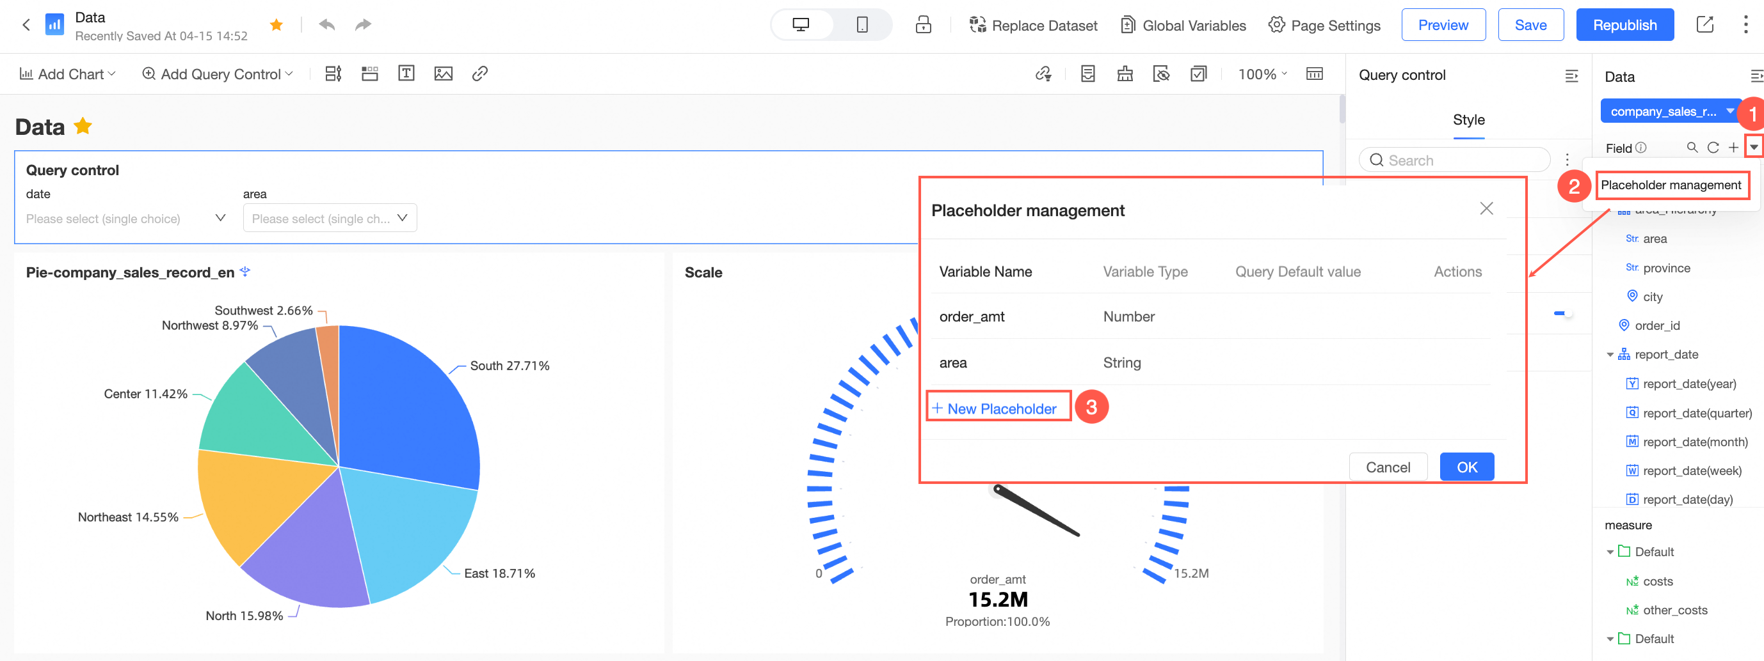Insert a text box widget
The height and width of the screenshot is (661, 1764).
(406, 74)
